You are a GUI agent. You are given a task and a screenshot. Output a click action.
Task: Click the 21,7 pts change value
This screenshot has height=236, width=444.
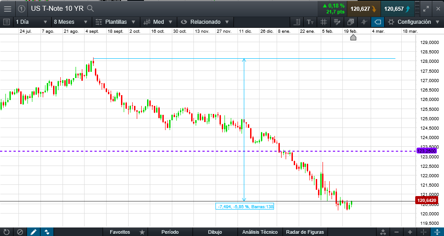(x=335, y=12)
